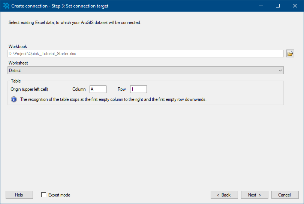Open the District worksheet combo box
Image resolution: width=304 pixels, height=204 pixels.
tap(145, 70)
